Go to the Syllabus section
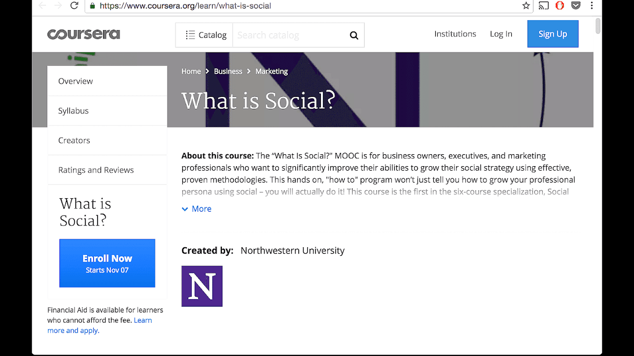 pyautogui.click(x=107, y=111)
